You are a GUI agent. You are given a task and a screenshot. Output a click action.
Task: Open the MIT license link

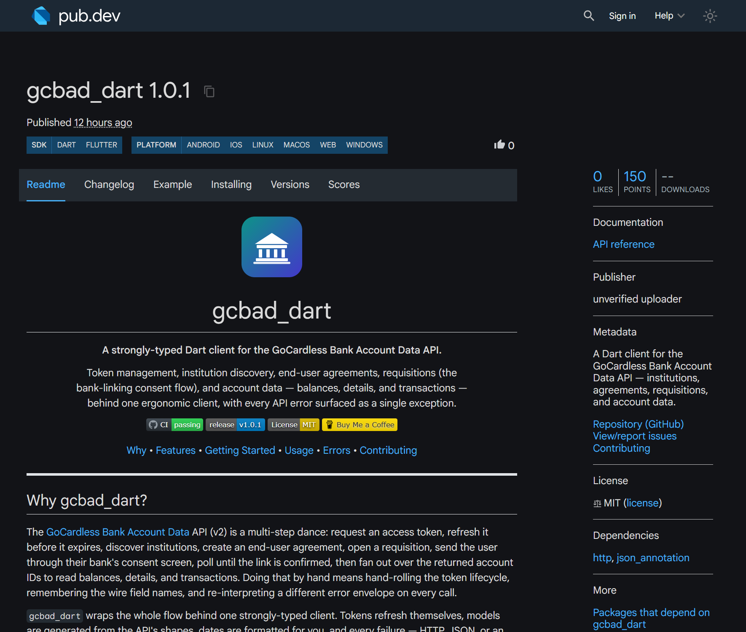tap(643, 503)
